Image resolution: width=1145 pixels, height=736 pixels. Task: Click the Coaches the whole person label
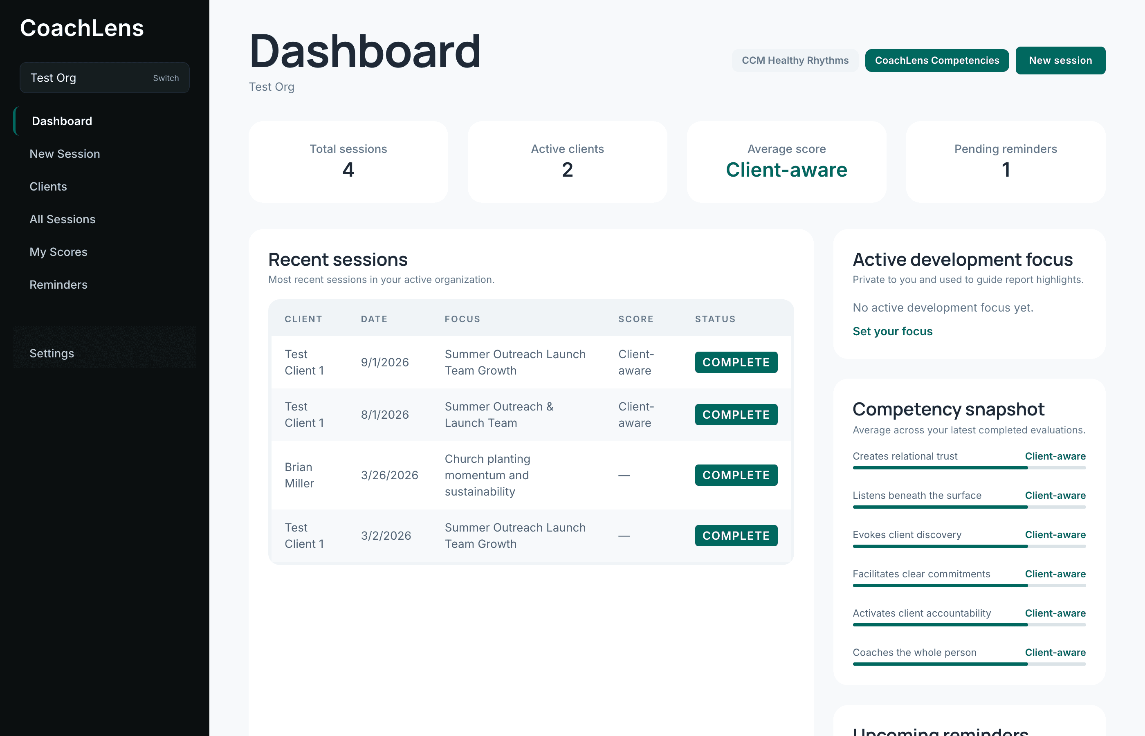(x=915, y=652)
